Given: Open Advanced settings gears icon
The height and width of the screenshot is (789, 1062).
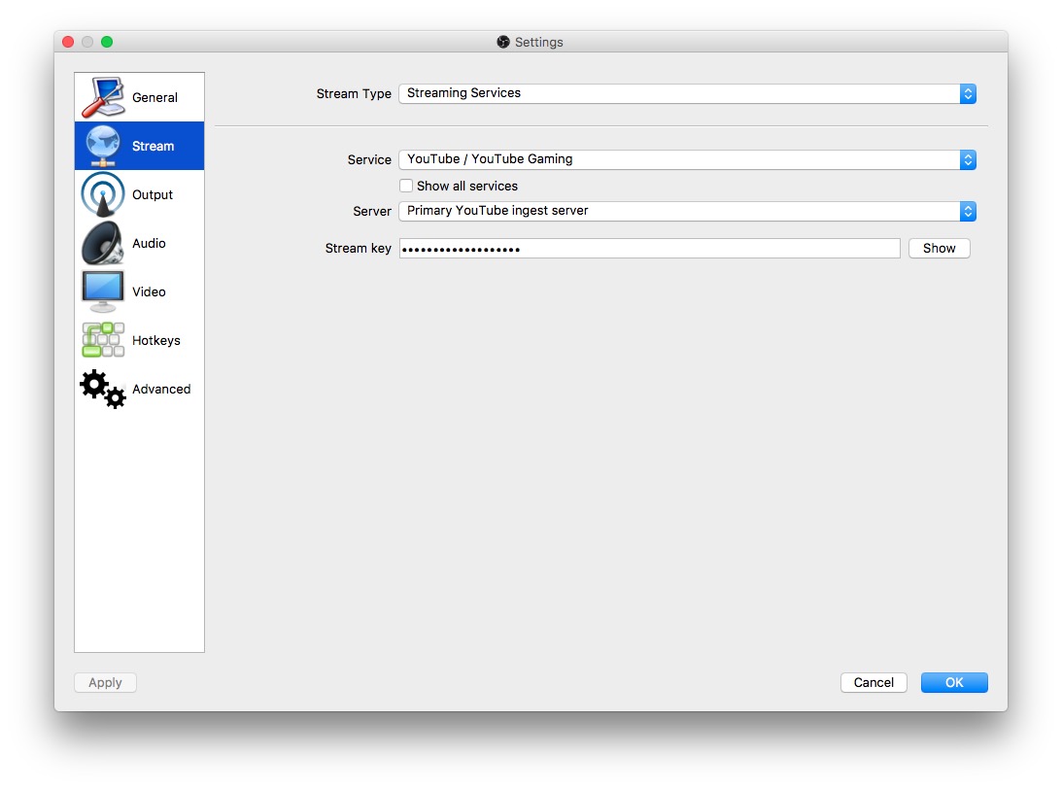Looking at the screenshot, I should pos(103,389).
